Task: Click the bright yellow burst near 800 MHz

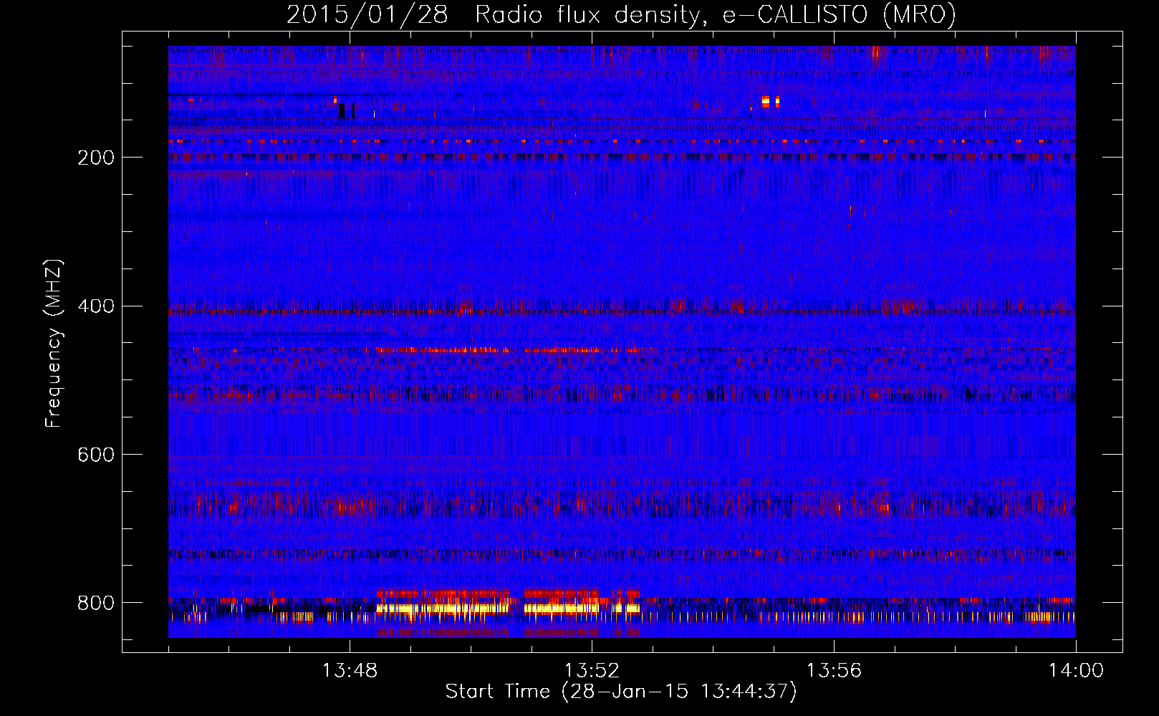Action: (x=508, y=609)
